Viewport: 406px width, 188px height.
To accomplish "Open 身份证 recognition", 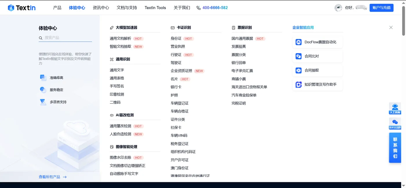I will [x=176, y=38].
